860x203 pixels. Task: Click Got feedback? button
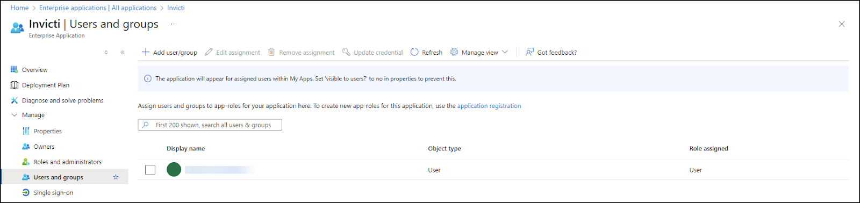pos(551,52)
